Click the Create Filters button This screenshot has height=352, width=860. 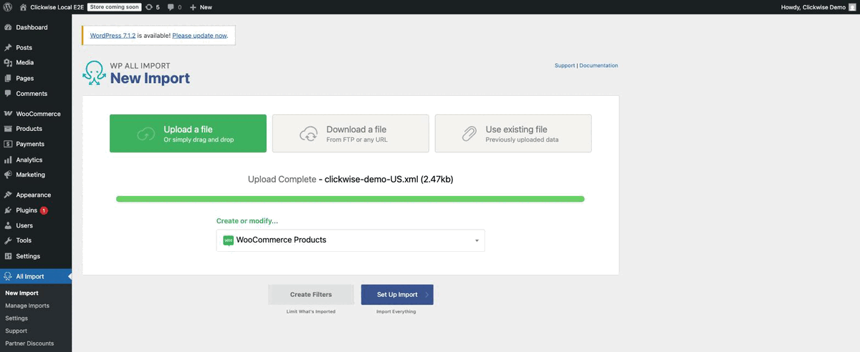pyautogui.click(x=311, y=295)
